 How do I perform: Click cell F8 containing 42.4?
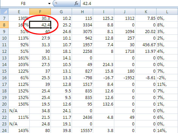tap(40, 25)
